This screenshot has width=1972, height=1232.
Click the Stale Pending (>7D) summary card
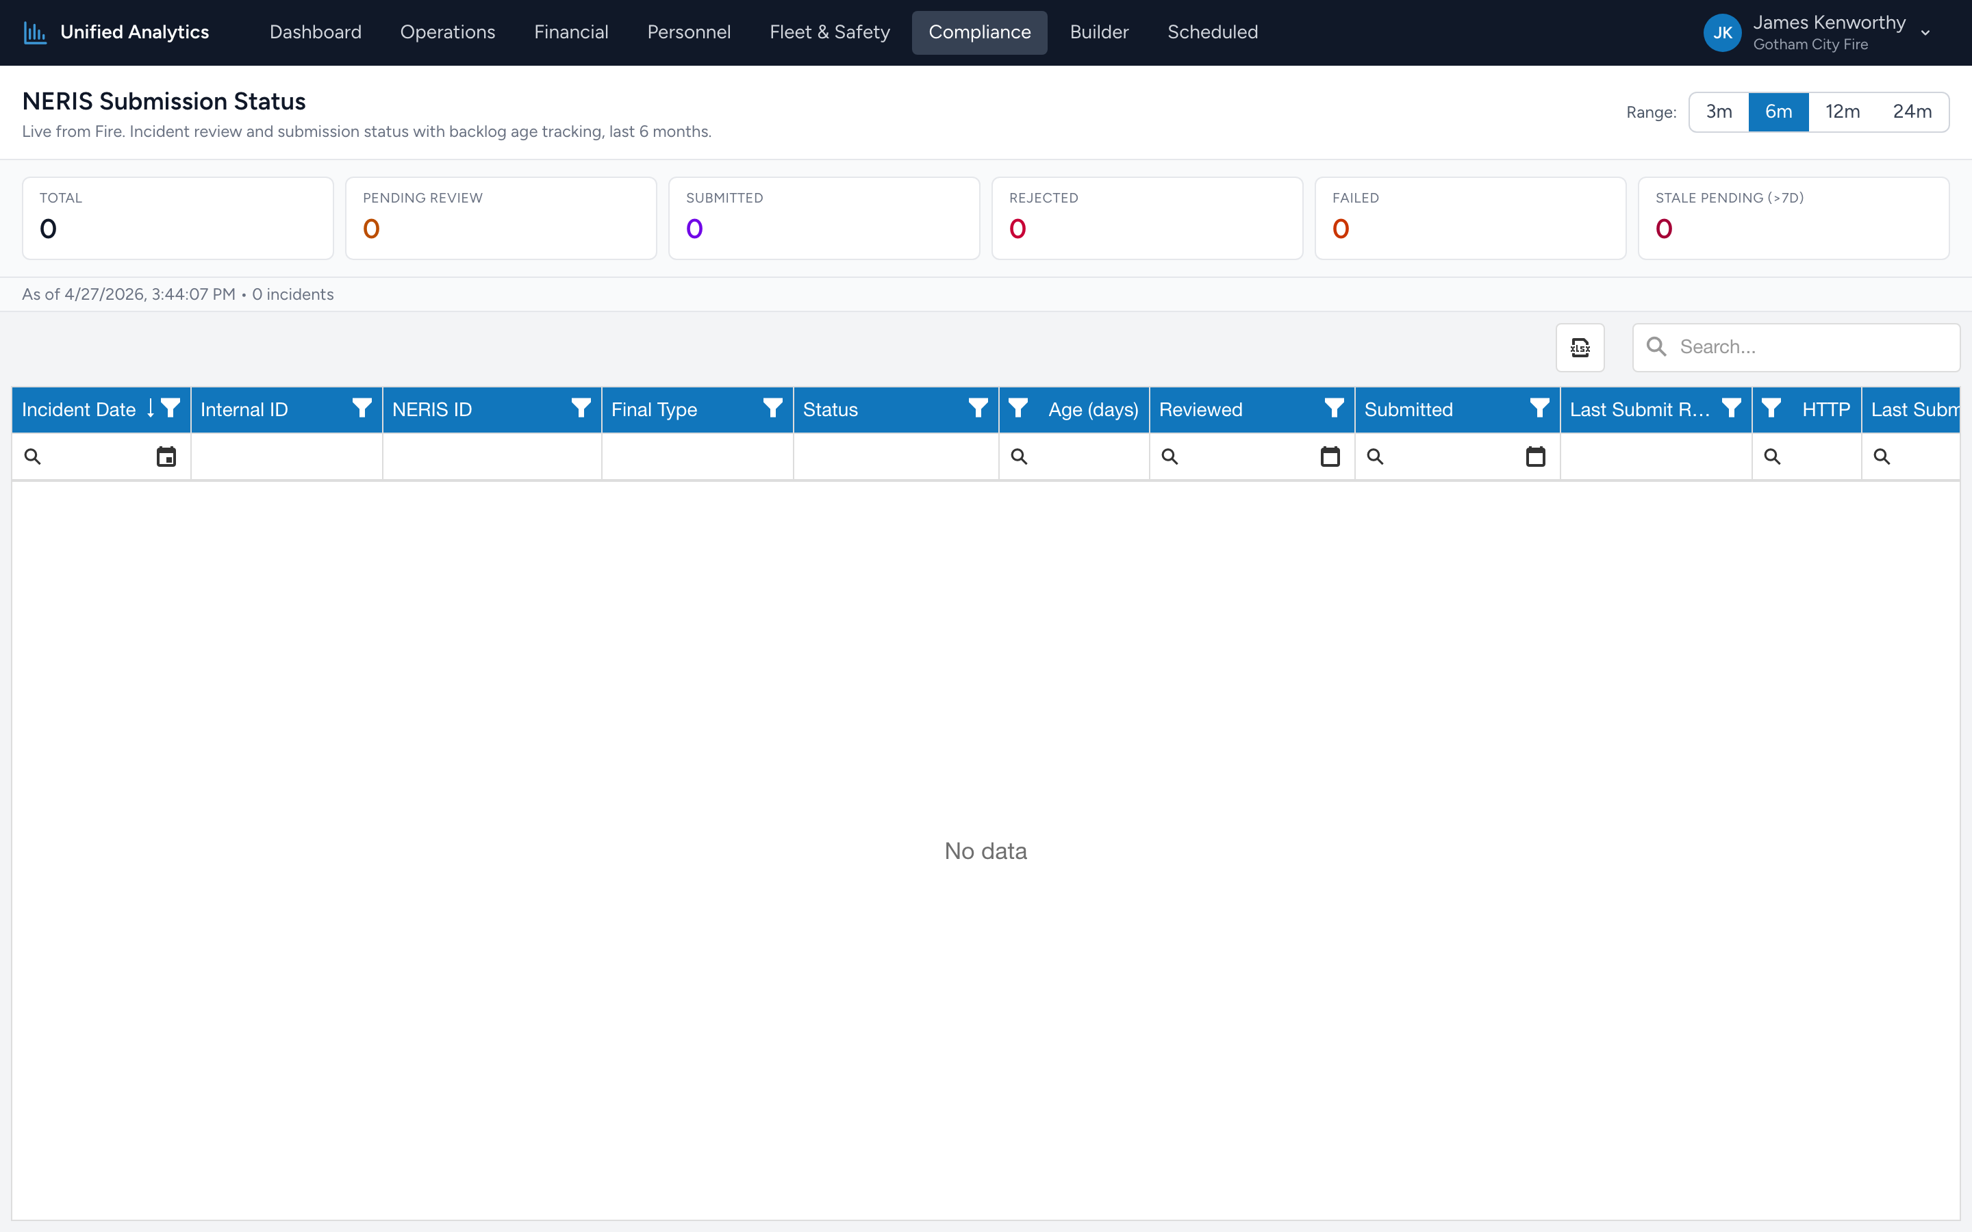[1793, 218]
